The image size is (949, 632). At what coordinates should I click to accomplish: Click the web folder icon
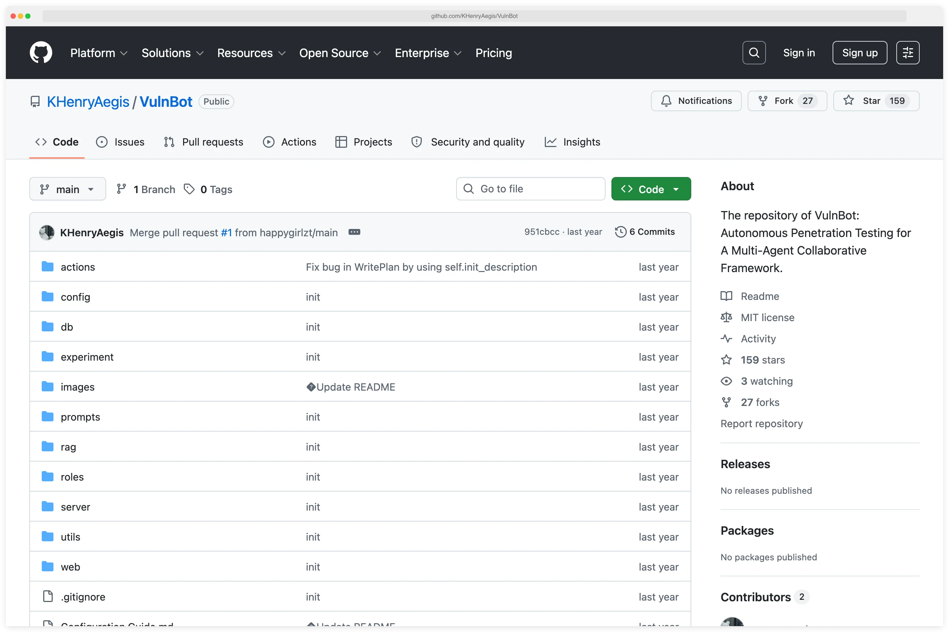point(48,566)
